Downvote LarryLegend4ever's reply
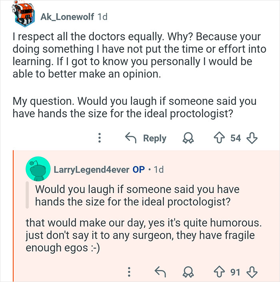 tap(252, 272)
